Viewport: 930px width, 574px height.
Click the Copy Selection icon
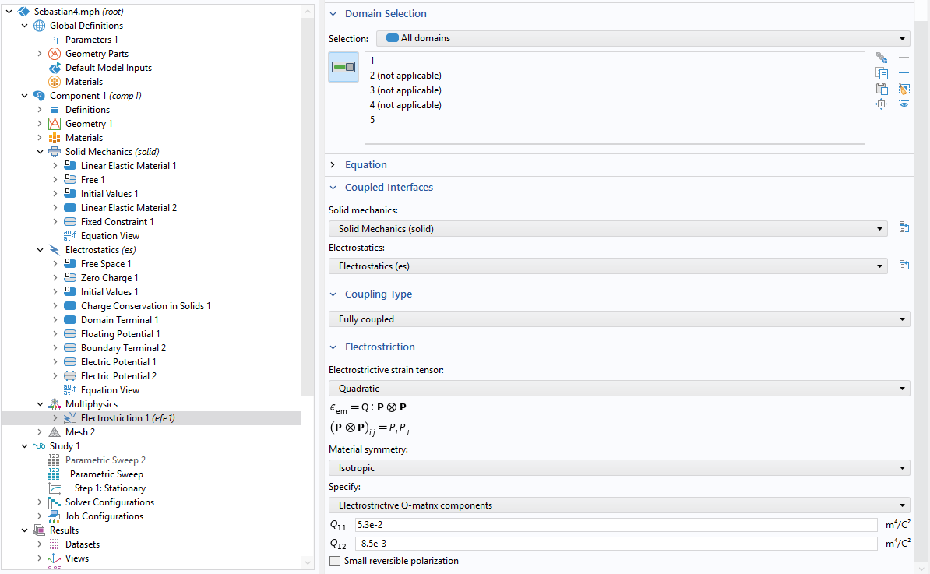(882, 73)
